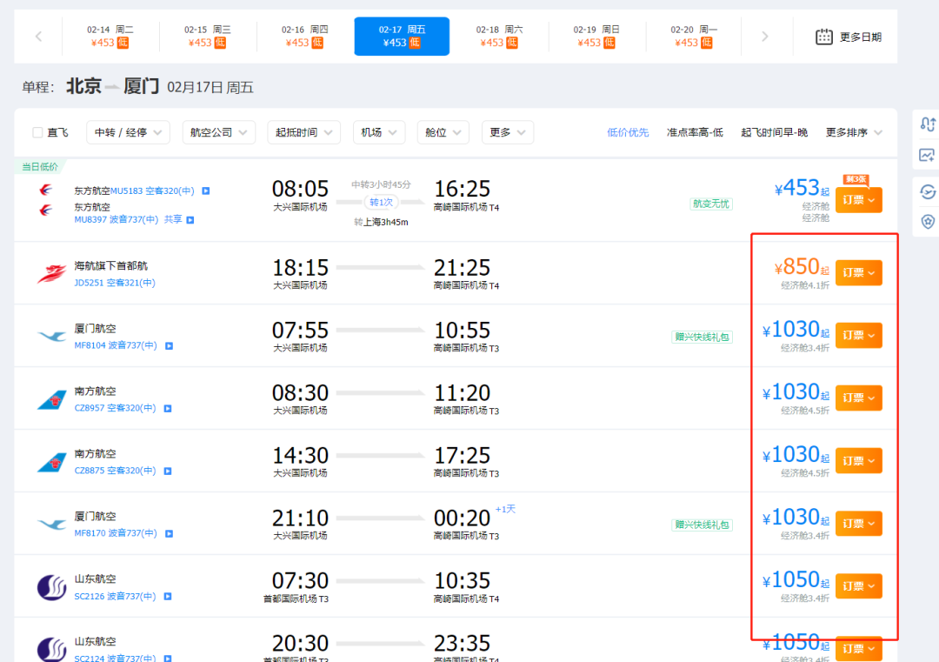This screenshot has width=939, height=662.
Task: Select the 02-20 周一 date tab
Action: [694, 36]
